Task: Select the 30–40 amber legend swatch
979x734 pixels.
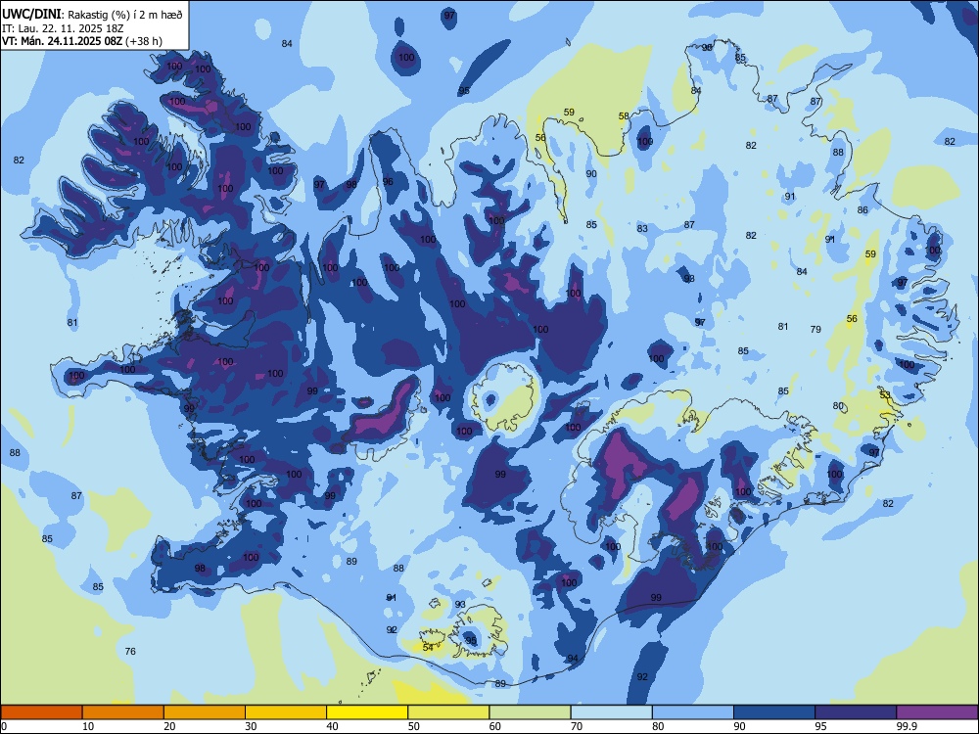Action: (286, 712)
